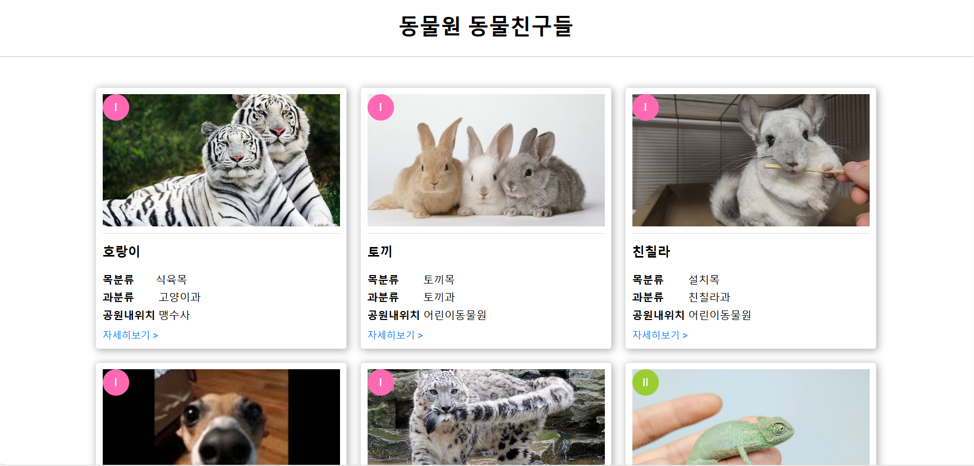Click the chinchilla photo

tap(751, 160)
